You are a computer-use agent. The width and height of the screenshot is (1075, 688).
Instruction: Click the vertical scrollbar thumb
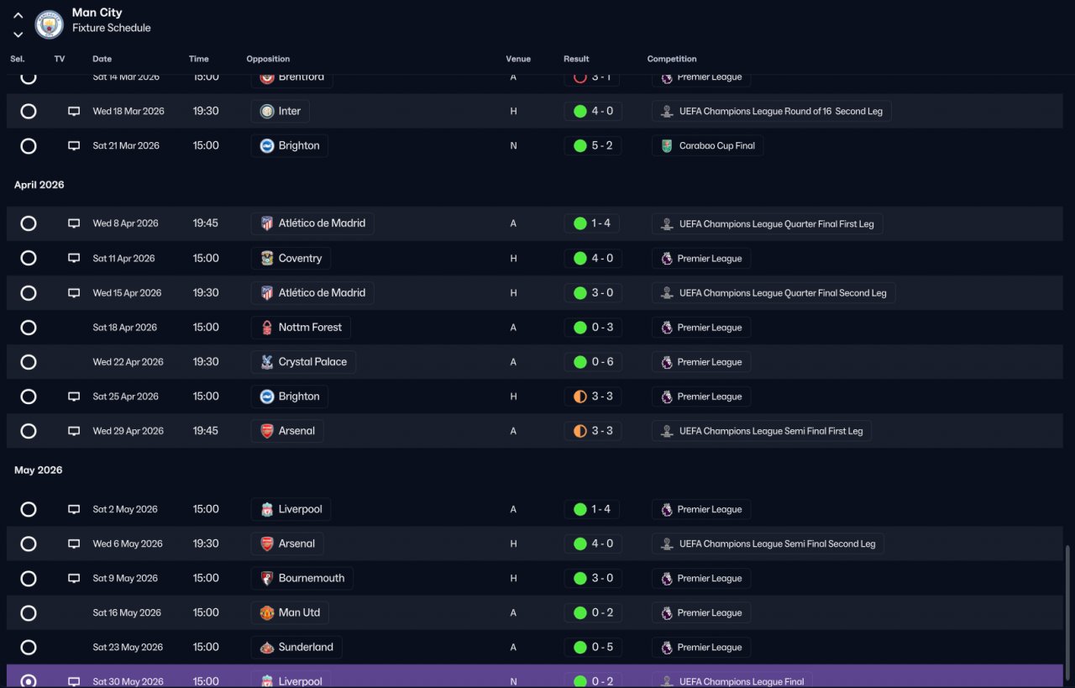click(x=1068, y=613)
